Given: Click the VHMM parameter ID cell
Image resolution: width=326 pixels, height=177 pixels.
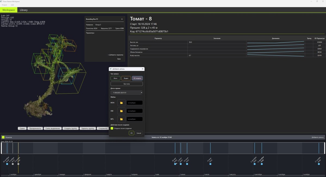Looking at the screenshot, I should tap(319, 42).
